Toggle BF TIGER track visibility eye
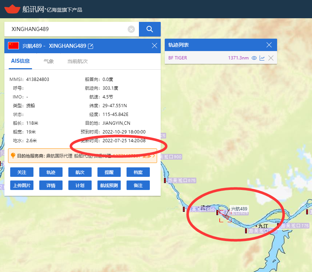This screenshot has width=312, height=272. [x=254, y=58]
